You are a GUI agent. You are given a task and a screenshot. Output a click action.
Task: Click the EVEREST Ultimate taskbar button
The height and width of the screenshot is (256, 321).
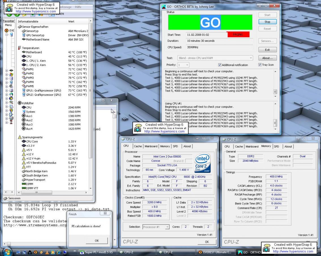[x=215, y=252]
